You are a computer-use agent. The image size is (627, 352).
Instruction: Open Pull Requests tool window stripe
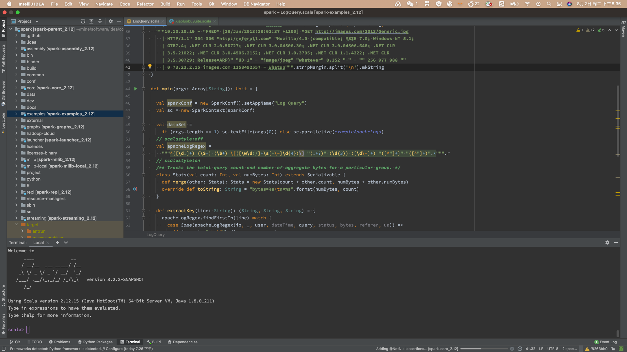3,58
